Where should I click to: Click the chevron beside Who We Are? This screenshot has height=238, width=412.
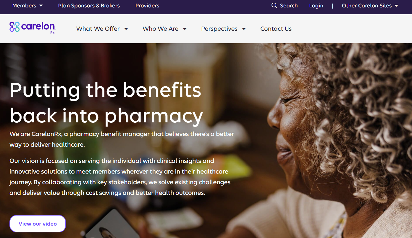[185, 29]
